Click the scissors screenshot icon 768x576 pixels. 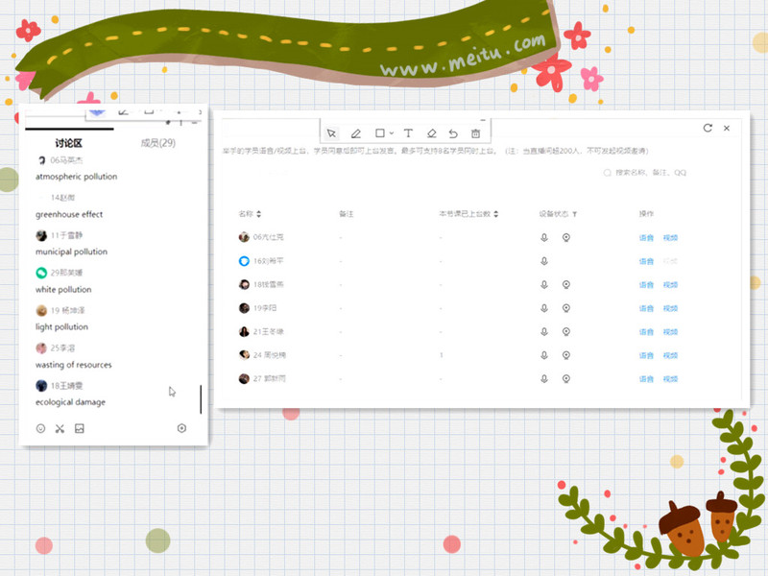(60, 428)
